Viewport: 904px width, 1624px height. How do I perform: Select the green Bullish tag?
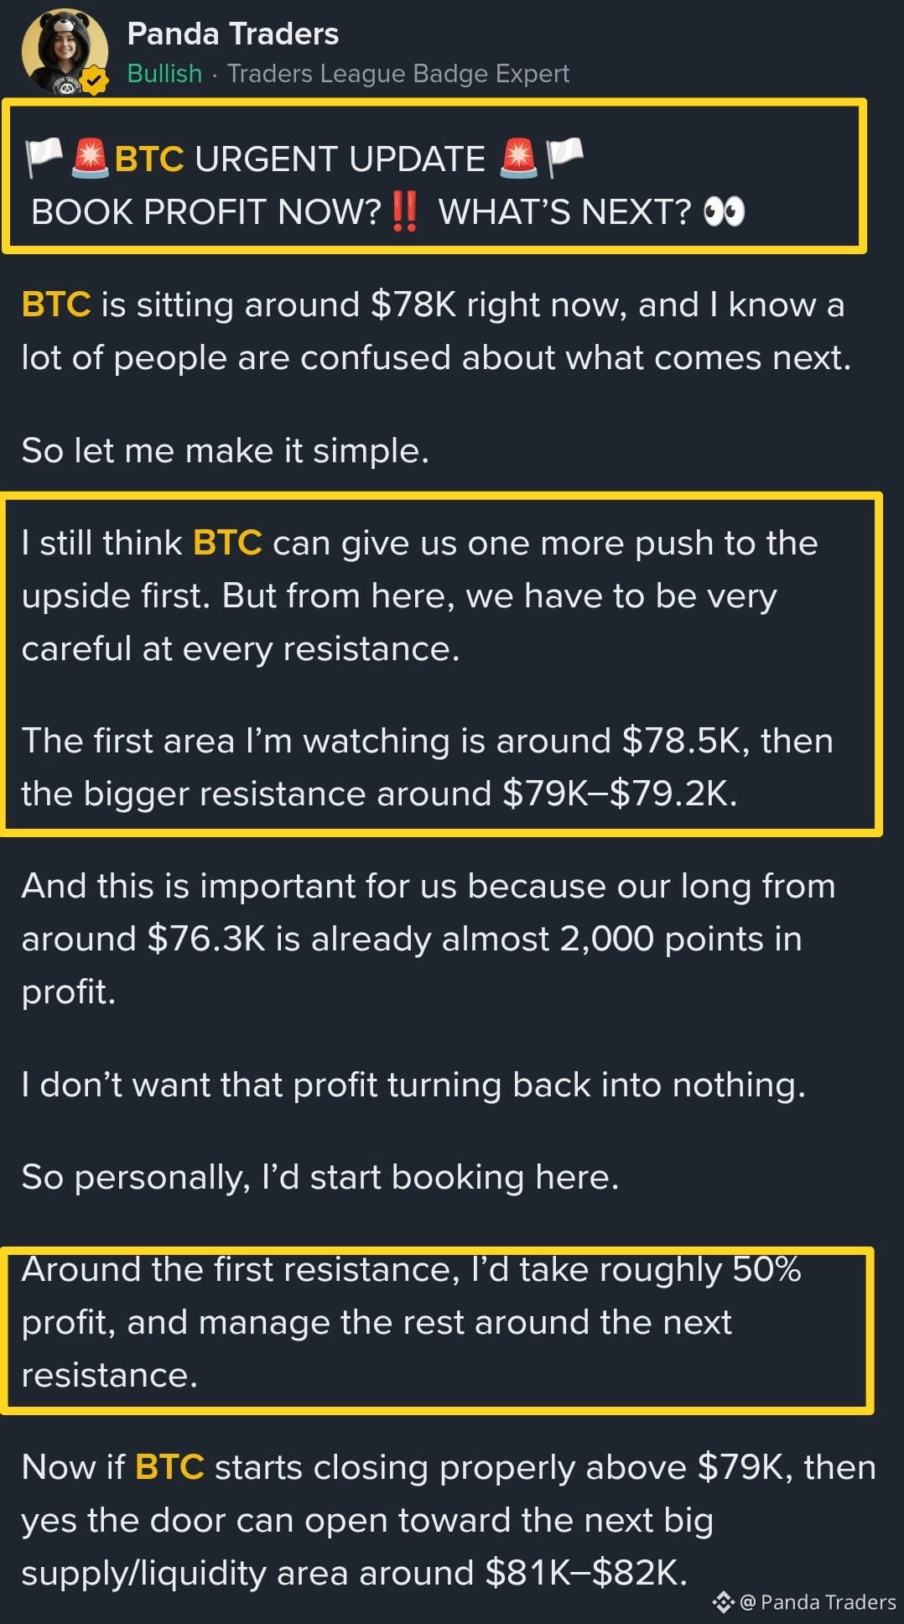164,74
